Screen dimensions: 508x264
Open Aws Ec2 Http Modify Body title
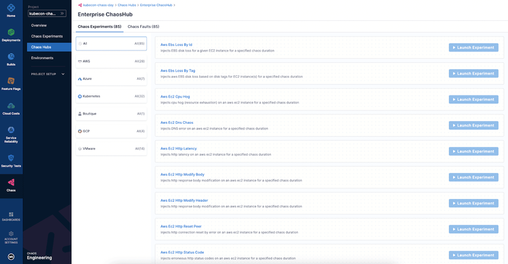point(182,174)
